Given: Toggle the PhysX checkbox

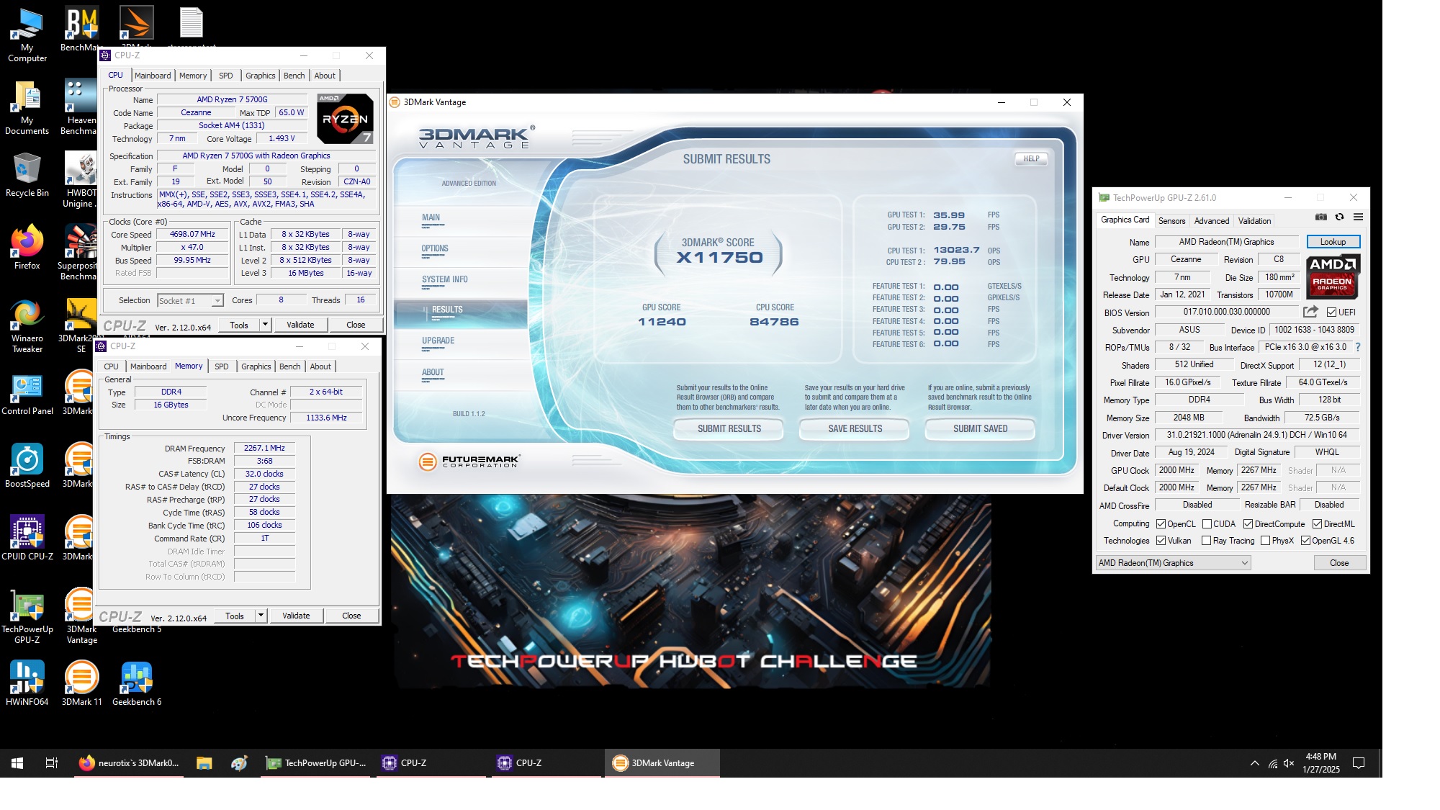Looking at the screenshot, I should point(1265,541).
